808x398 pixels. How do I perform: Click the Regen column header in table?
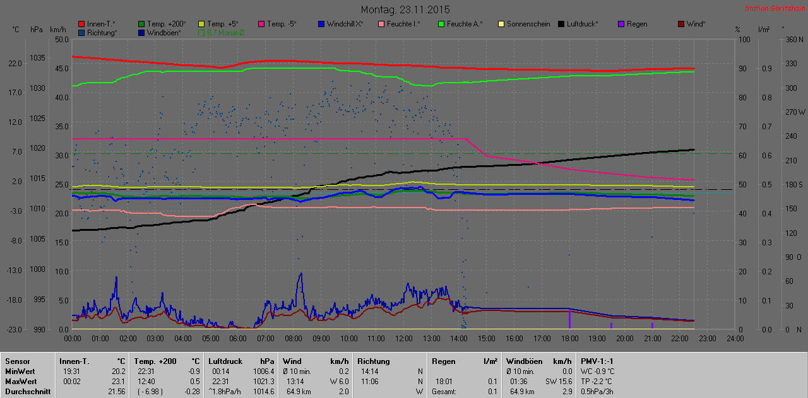point(444,361)
